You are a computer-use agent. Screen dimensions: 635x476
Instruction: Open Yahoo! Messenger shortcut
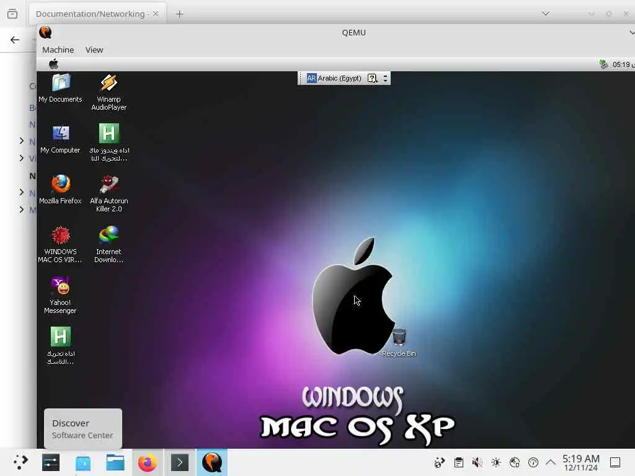point(60,296)
